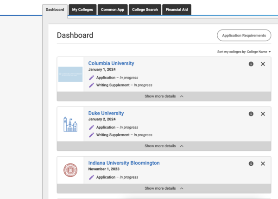Open the Common App tab

pos(113,10)
